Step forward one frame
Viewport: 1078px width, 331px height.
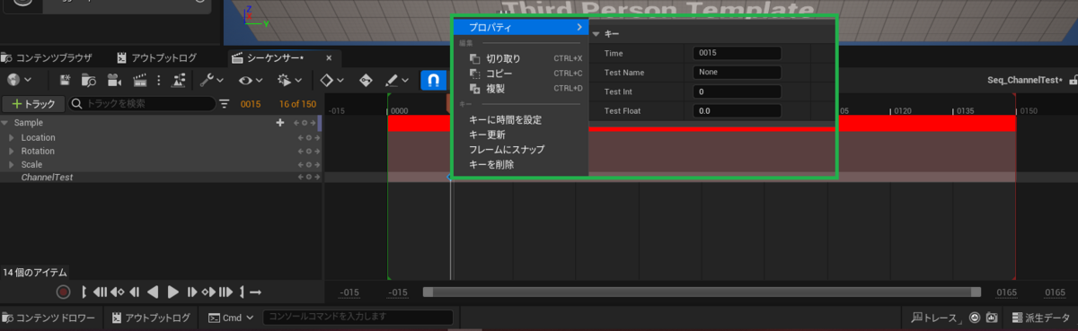point(191,292)
